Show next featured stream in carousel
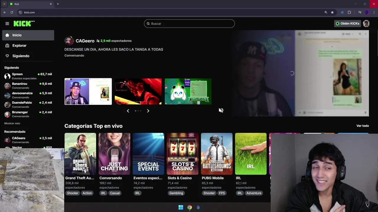 click(x=148, y=111)
